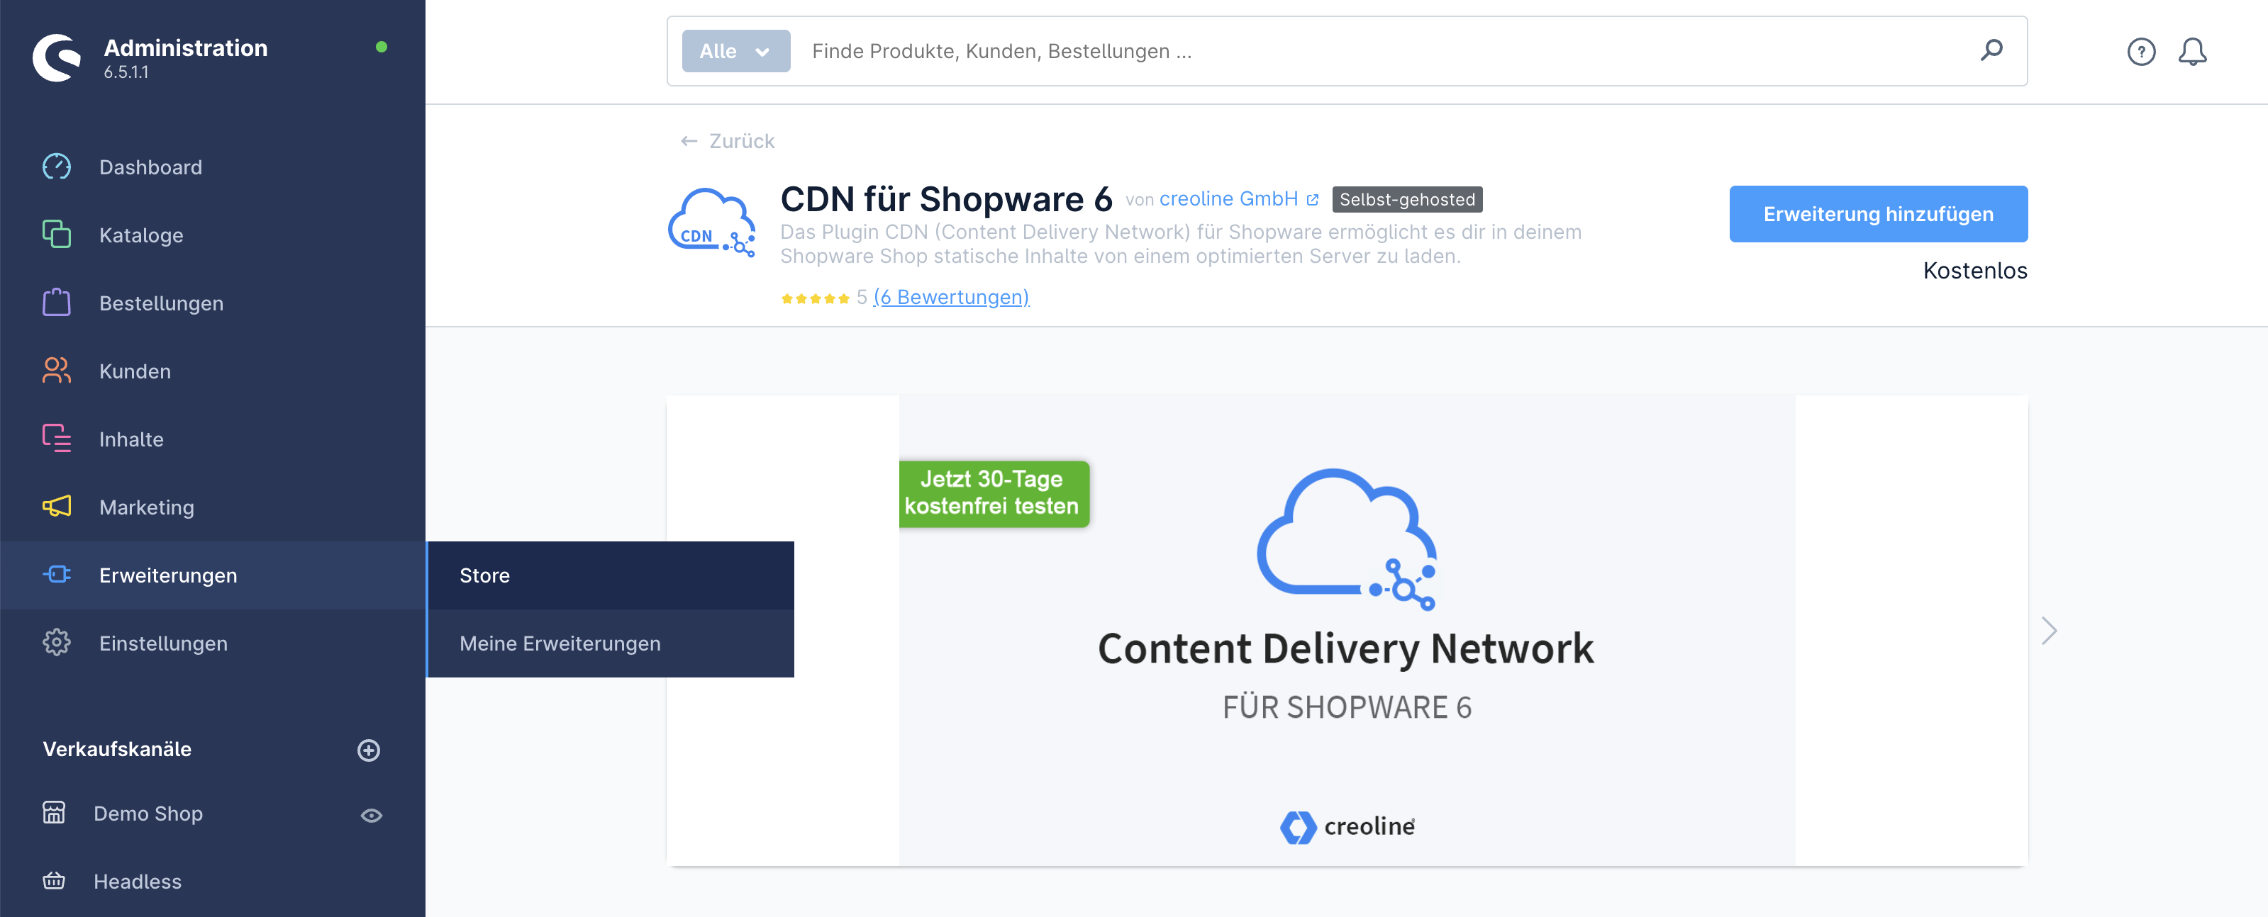Click the plugin description paragraph
Screen dimensions: 2268x917
tap(1181, 244)
